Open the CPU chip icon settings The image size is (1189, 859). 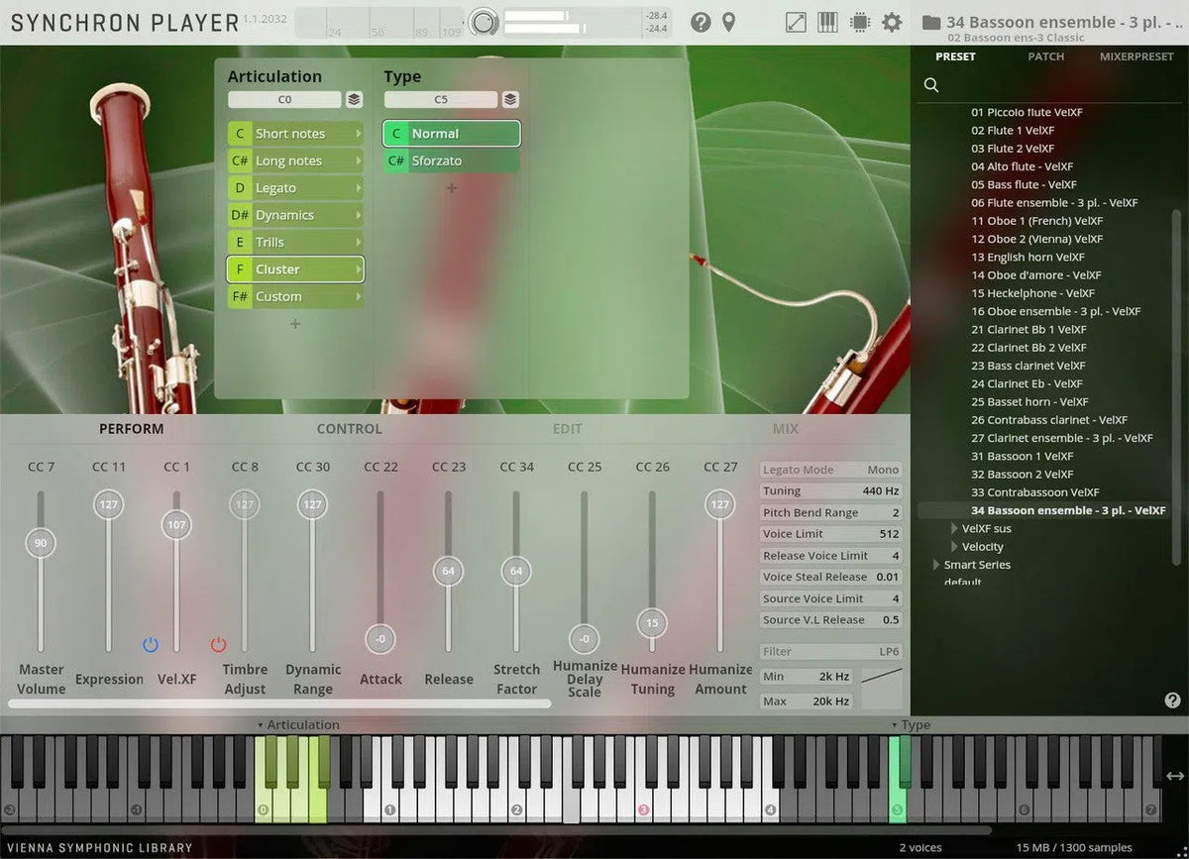click(x=859, y=22)
